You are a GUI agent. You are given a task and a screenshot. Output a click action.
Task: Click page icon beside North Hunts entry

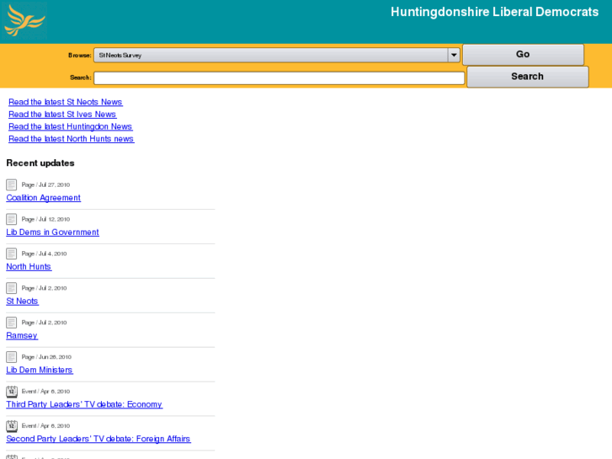coord(11,254)
